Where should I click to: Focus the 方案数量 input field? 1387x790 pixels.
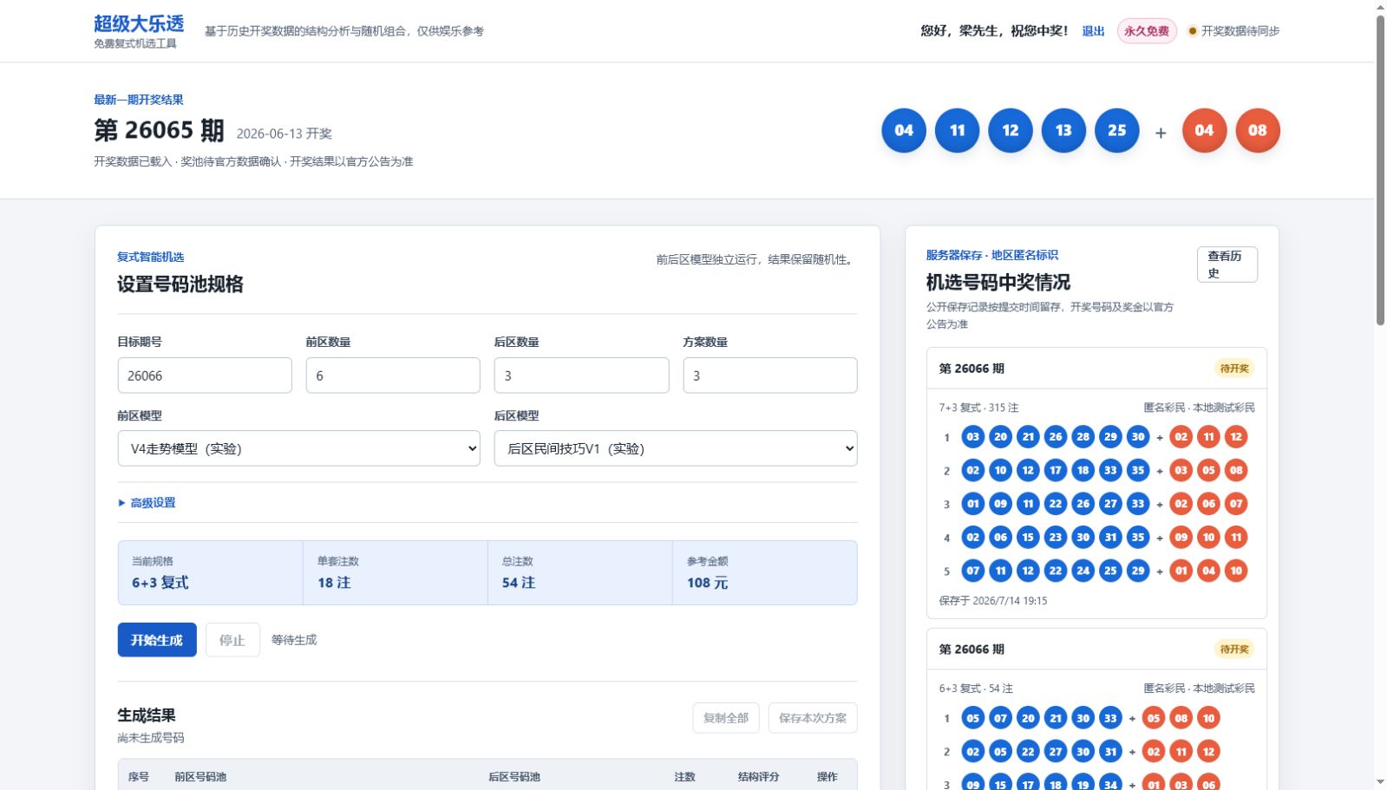point(770,375)
